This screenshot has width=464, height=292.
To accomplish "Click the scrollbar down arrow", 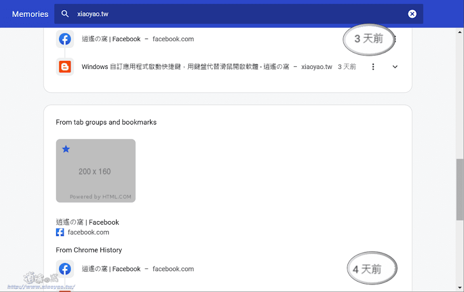I will click(x=459, y=287).
